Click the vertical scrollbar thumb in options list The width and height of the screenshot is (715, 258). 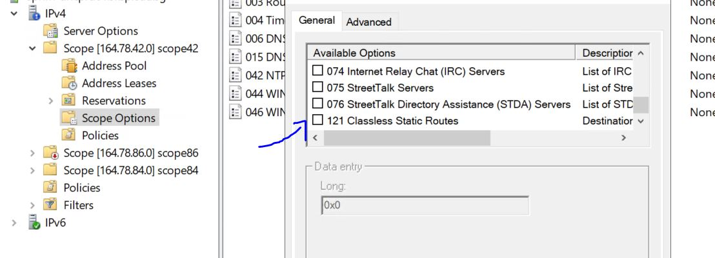click(641, 105)
